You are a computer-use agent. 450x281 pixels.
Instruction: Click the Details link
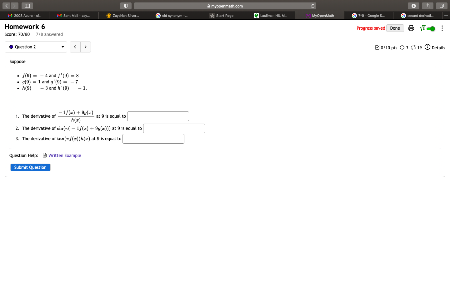point(438,48)
